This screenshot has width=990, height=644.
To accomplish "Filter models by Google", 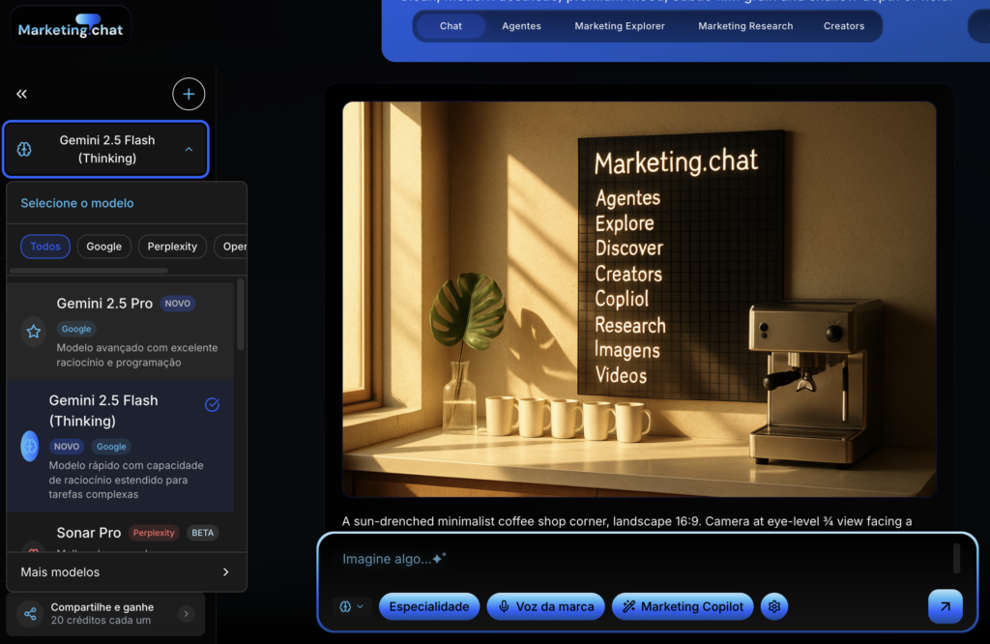I will point(104,247).
